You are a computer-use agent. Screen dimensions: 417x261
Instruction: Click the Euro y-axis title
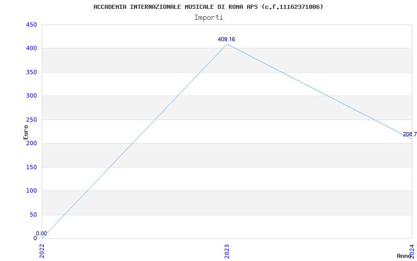(26, 132)
